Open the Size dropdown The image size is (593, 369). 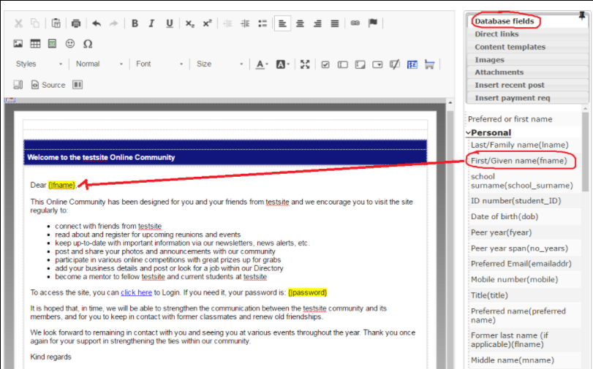click(219, 64)
